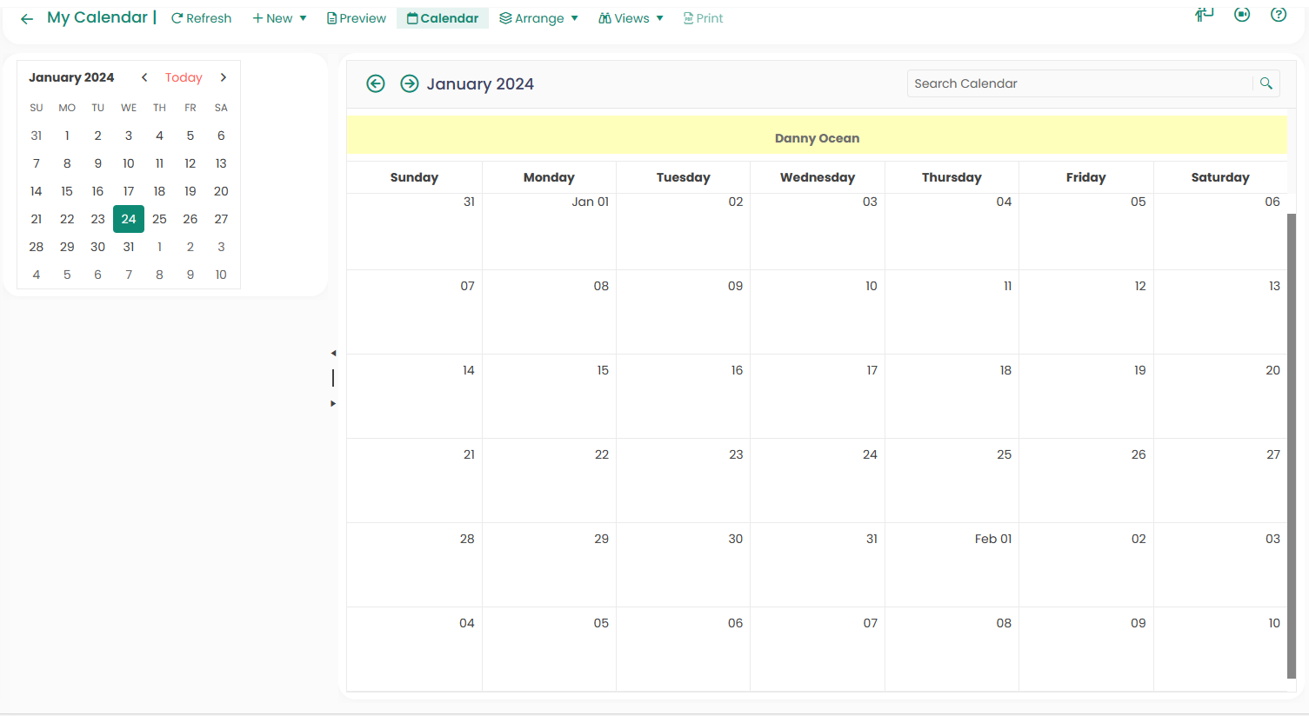Open the New dropdown menu
This screenshot has height=716, width=1309.
tap(279, 18)
